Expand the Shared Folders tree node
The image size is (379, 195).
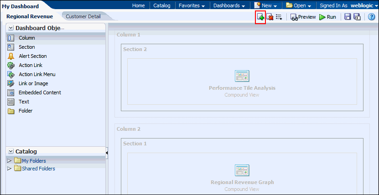click(10, 169)
